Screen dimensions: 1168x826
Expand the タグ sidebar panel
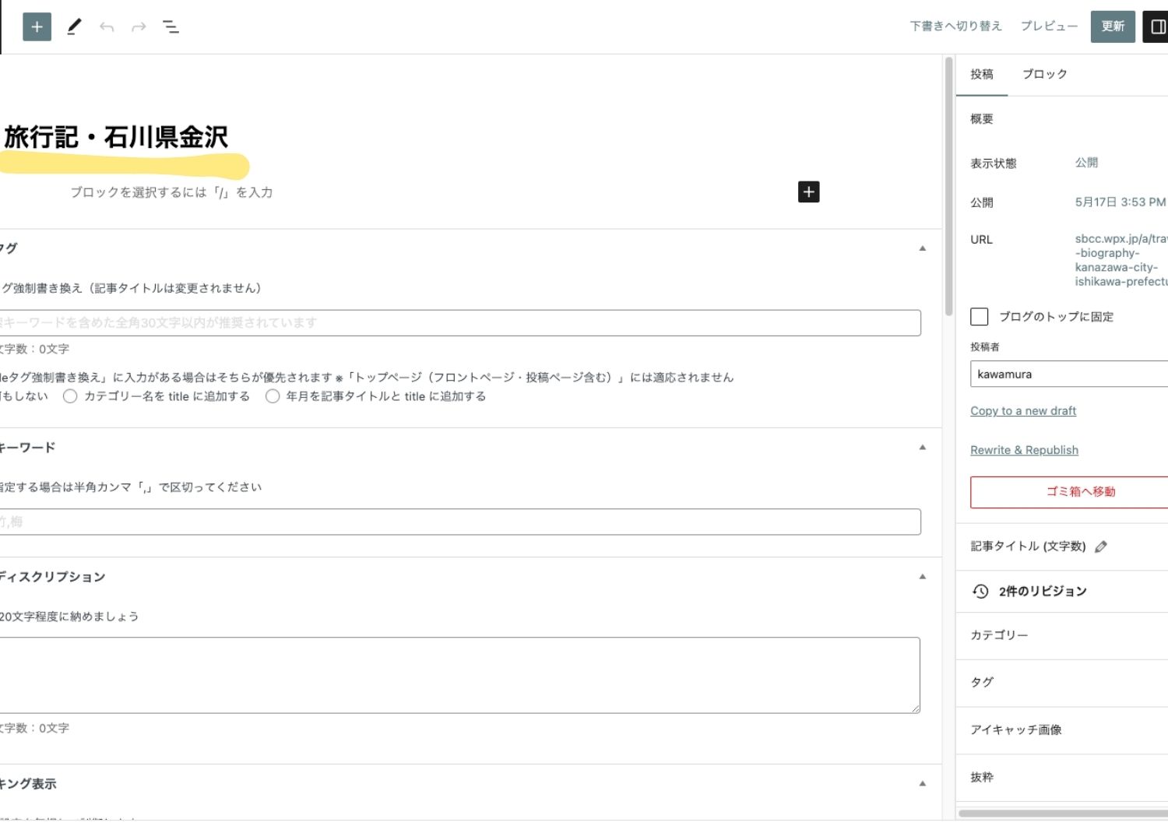(1062, 682)
